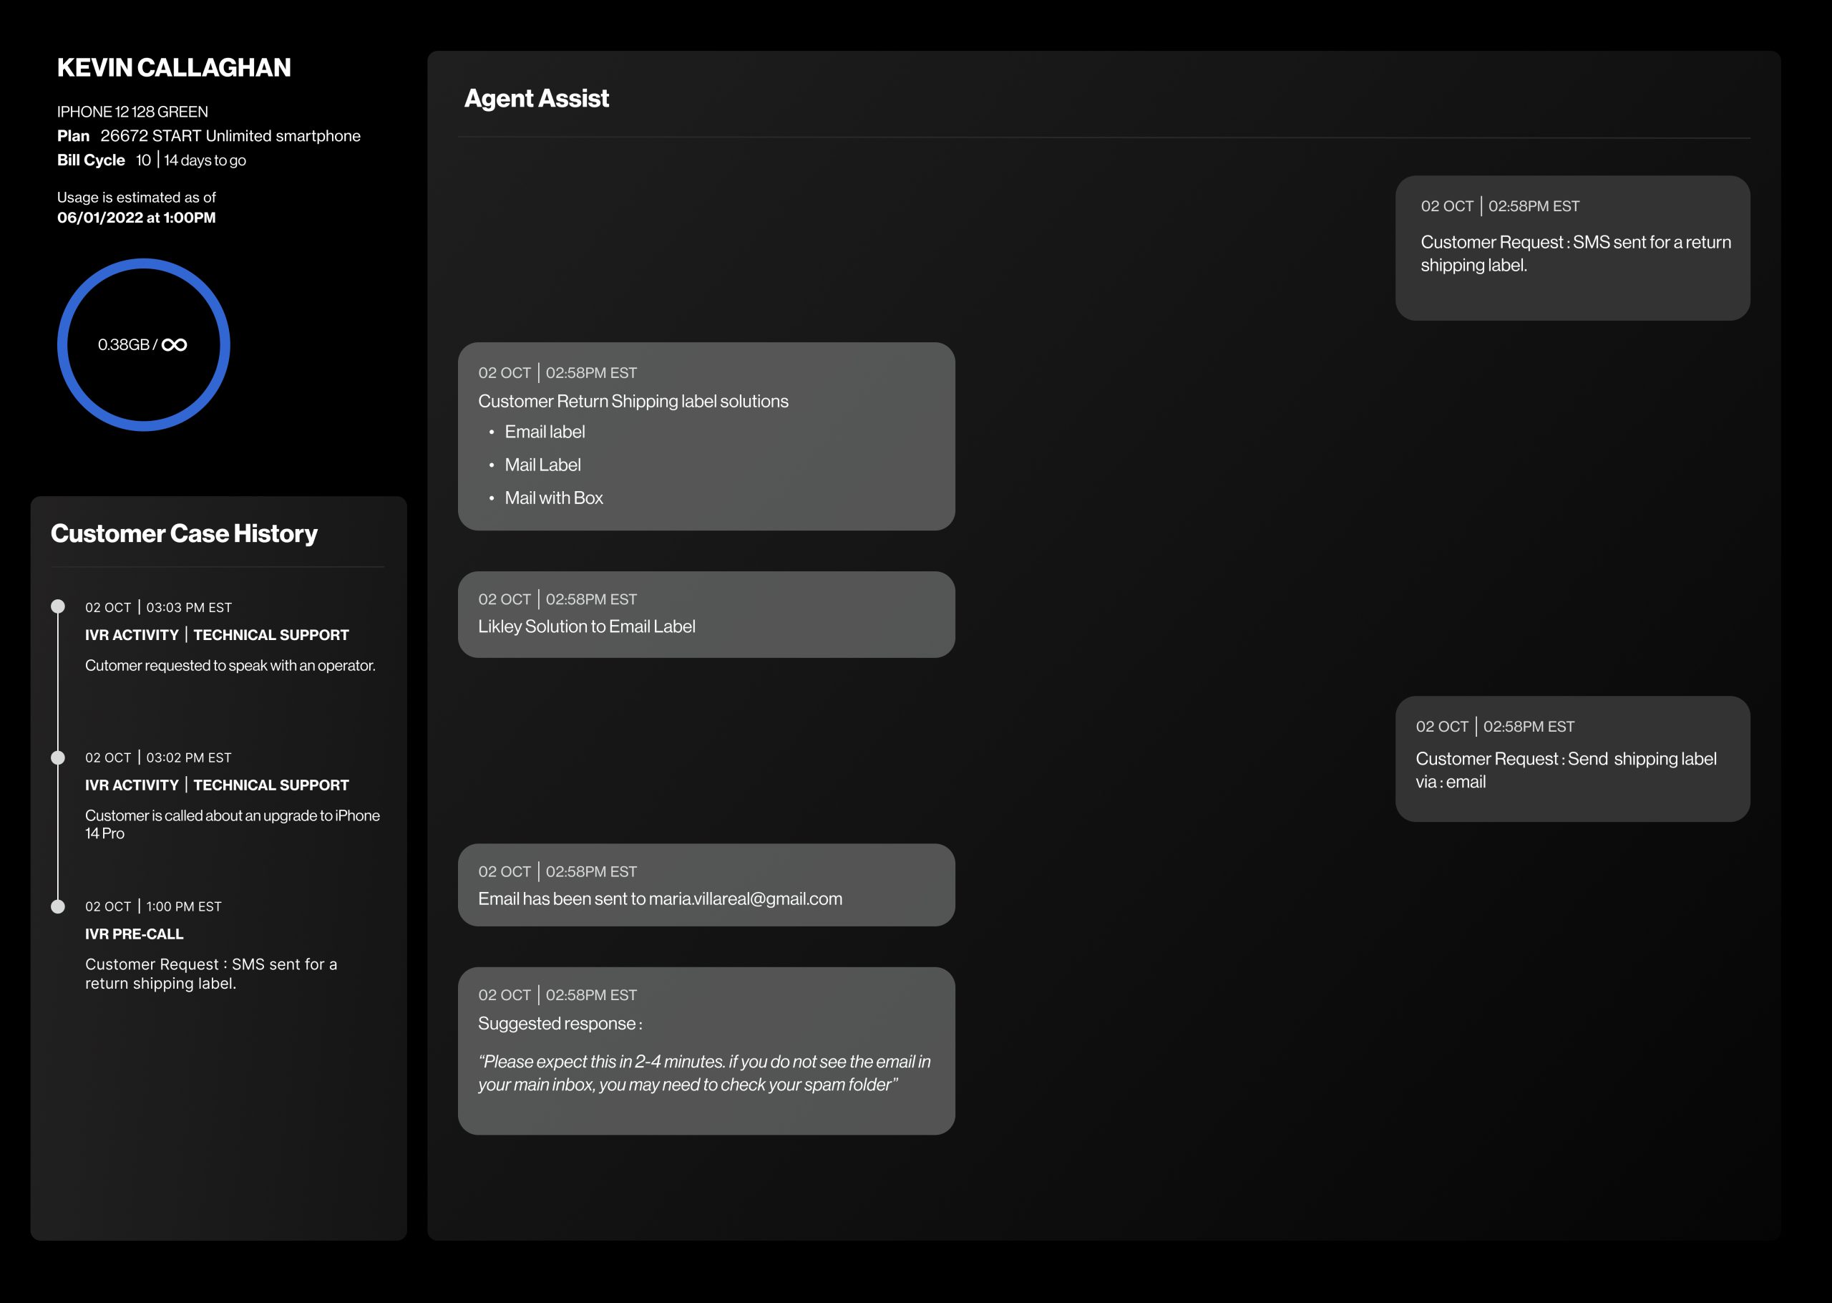Click the Customer Case History heading
This screenshot has height=1303, width=1832.
pyautogui.click(x=184, y=533)
